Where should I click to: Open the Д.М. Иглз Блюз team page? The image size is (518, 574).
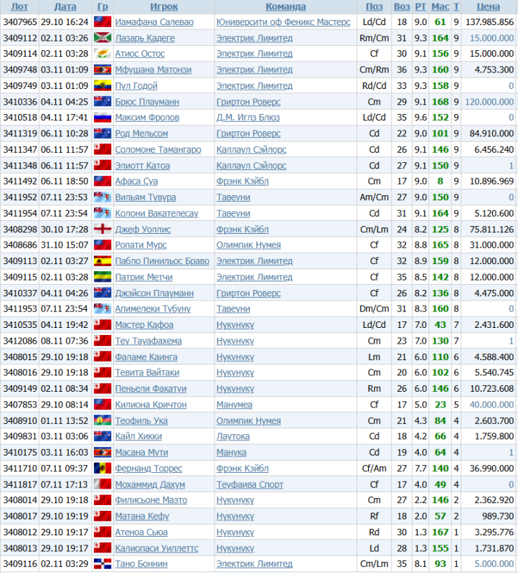click(248, 118)
